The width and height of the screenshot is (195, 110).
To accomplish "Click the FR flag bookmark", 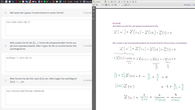I will (x=40, y=2).
